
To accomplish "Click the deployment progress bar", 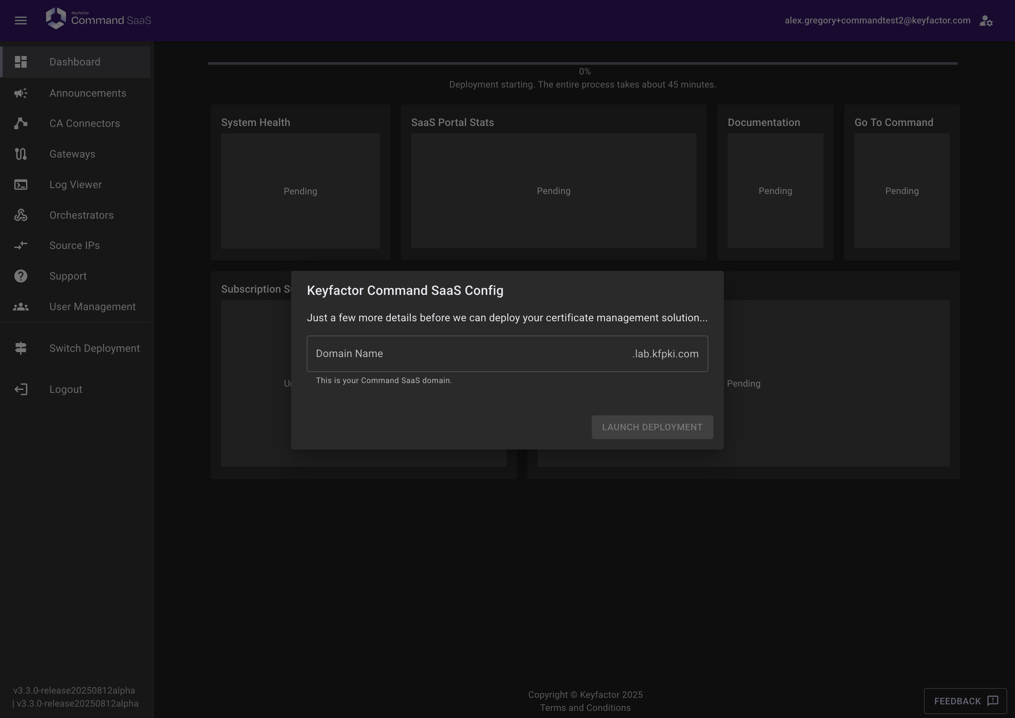I will coord(583,64).
